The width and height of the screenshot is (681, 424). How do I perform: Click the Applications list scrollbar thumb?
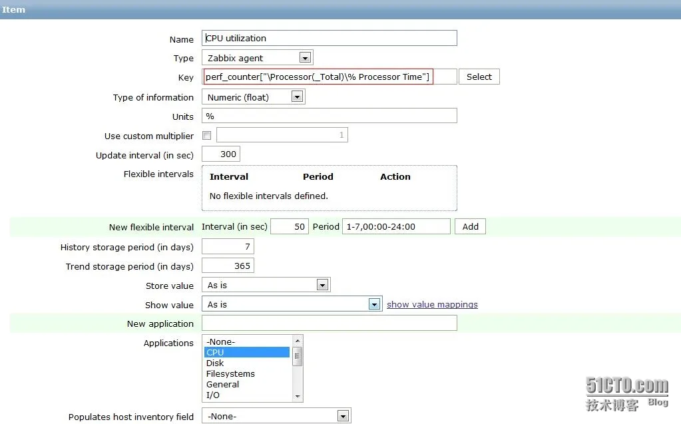coord(298,356)
